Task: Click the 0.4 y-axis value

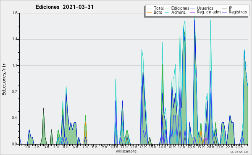Action: point(15,118)
